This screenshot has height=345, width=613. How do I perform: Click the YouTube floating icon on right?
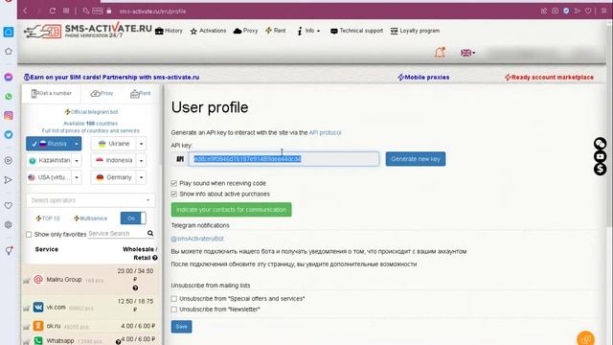click(x=601, y=156)
